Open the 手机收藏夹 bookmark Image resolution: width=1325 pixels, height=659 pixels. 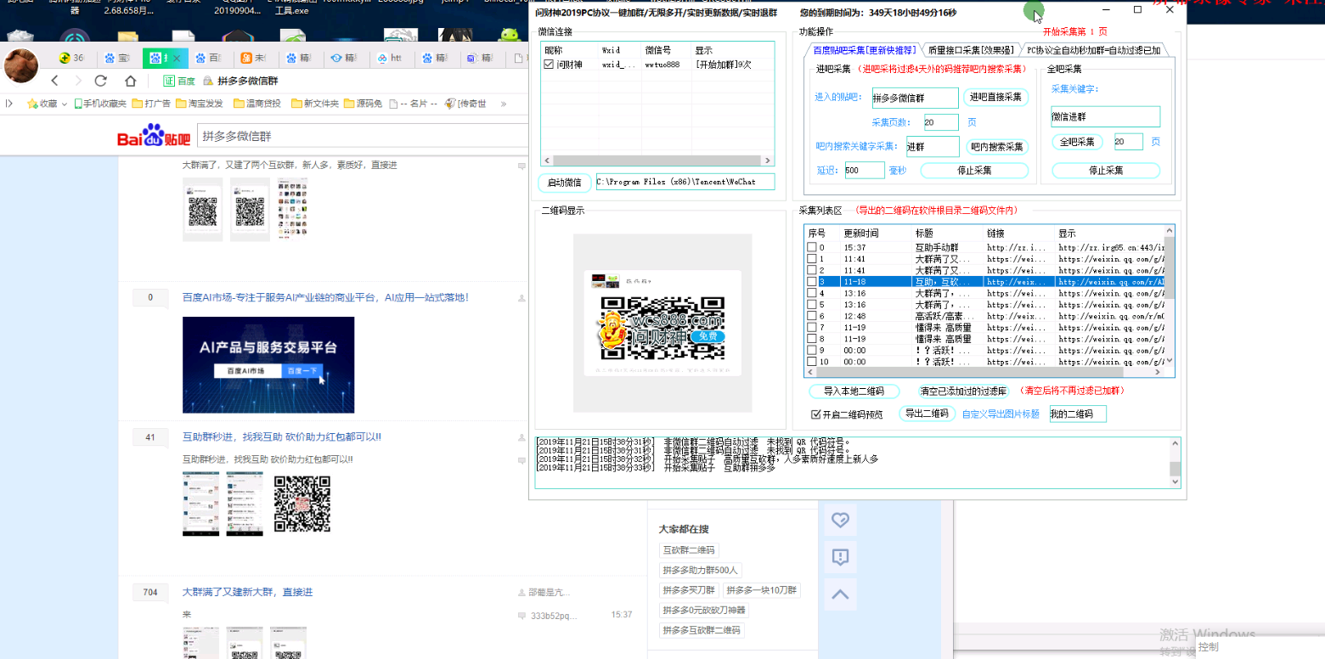pos(100,104)
